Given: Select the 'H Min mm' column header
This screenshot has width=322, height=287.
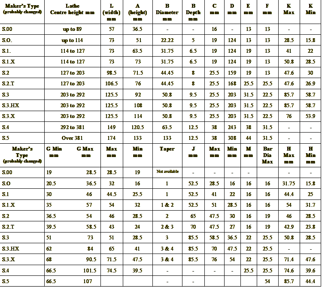Looking at the screenshot, I should point(311,155).
